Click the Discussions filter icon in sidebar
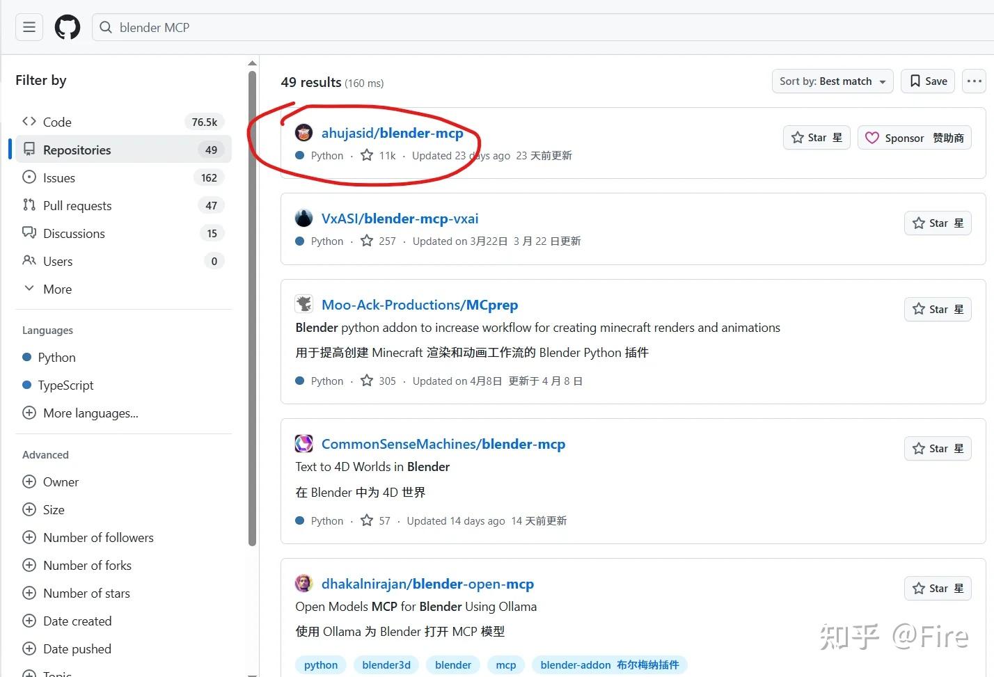The image size is (994, 677). pos(29,233)
